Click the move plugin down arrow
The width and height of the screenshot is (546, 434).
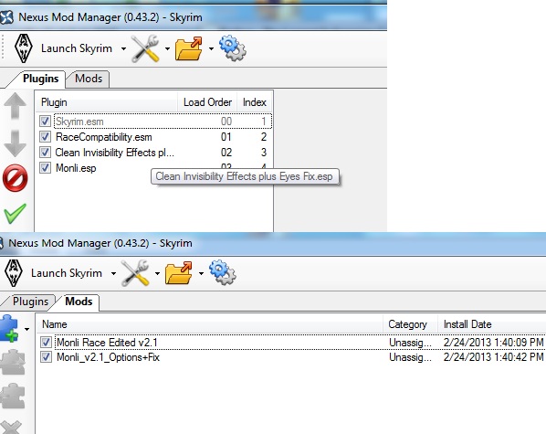click(x=15, y=143)
